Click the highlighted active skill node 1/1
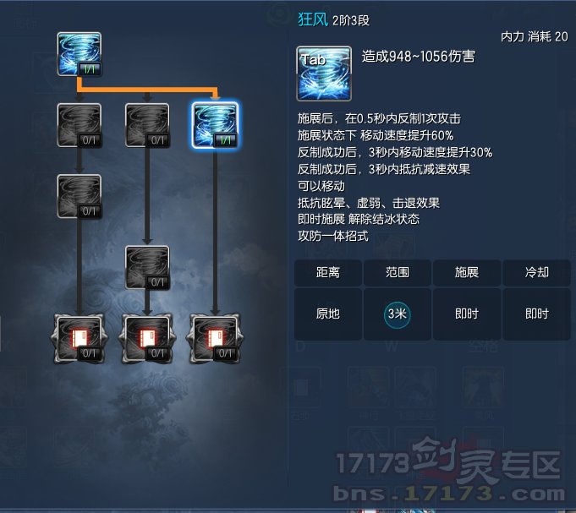The image size is (576, 513). click(216, 125)
